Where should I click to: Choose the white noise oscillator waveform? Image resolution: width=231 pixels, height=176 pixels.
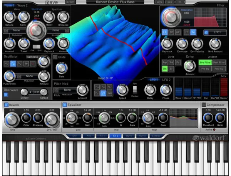(26, 64)
